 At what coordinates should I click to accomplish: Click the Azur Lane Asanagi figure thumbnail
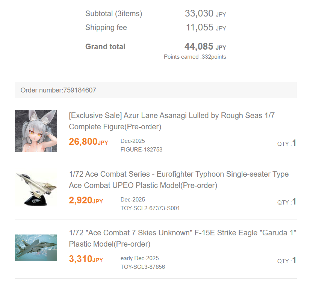click(x=36, y=131)
